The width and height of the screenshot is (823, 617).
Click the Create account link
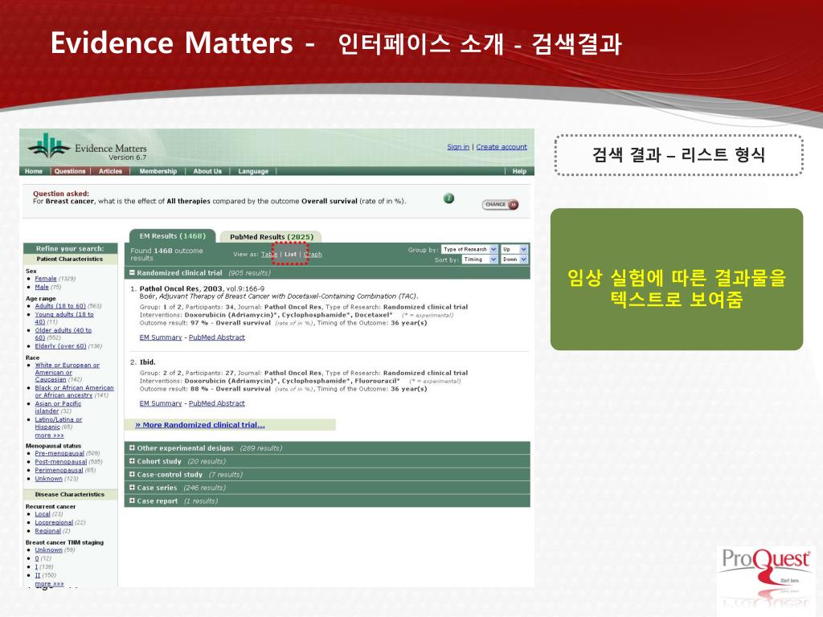tap(502, 147)
